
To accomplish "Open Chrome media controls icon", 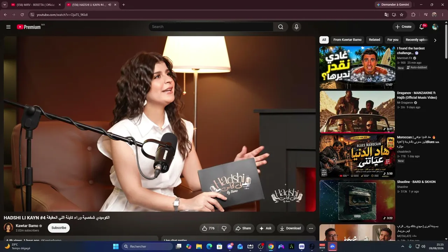I will (x=426, y=15).
